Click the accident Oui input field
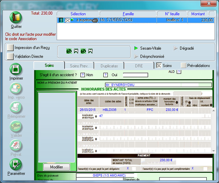 (x=135, y=75)
